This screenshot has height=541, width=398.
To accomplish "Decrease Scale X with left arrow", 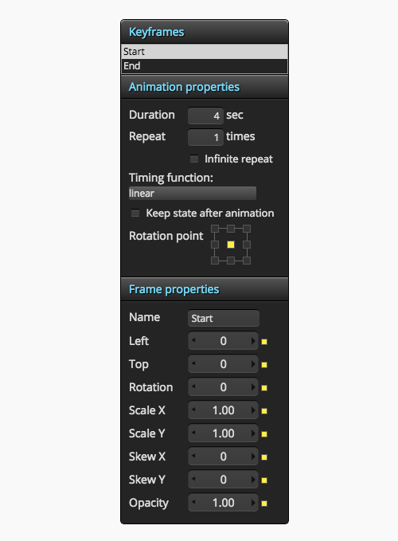I will [x=193, y=410].
